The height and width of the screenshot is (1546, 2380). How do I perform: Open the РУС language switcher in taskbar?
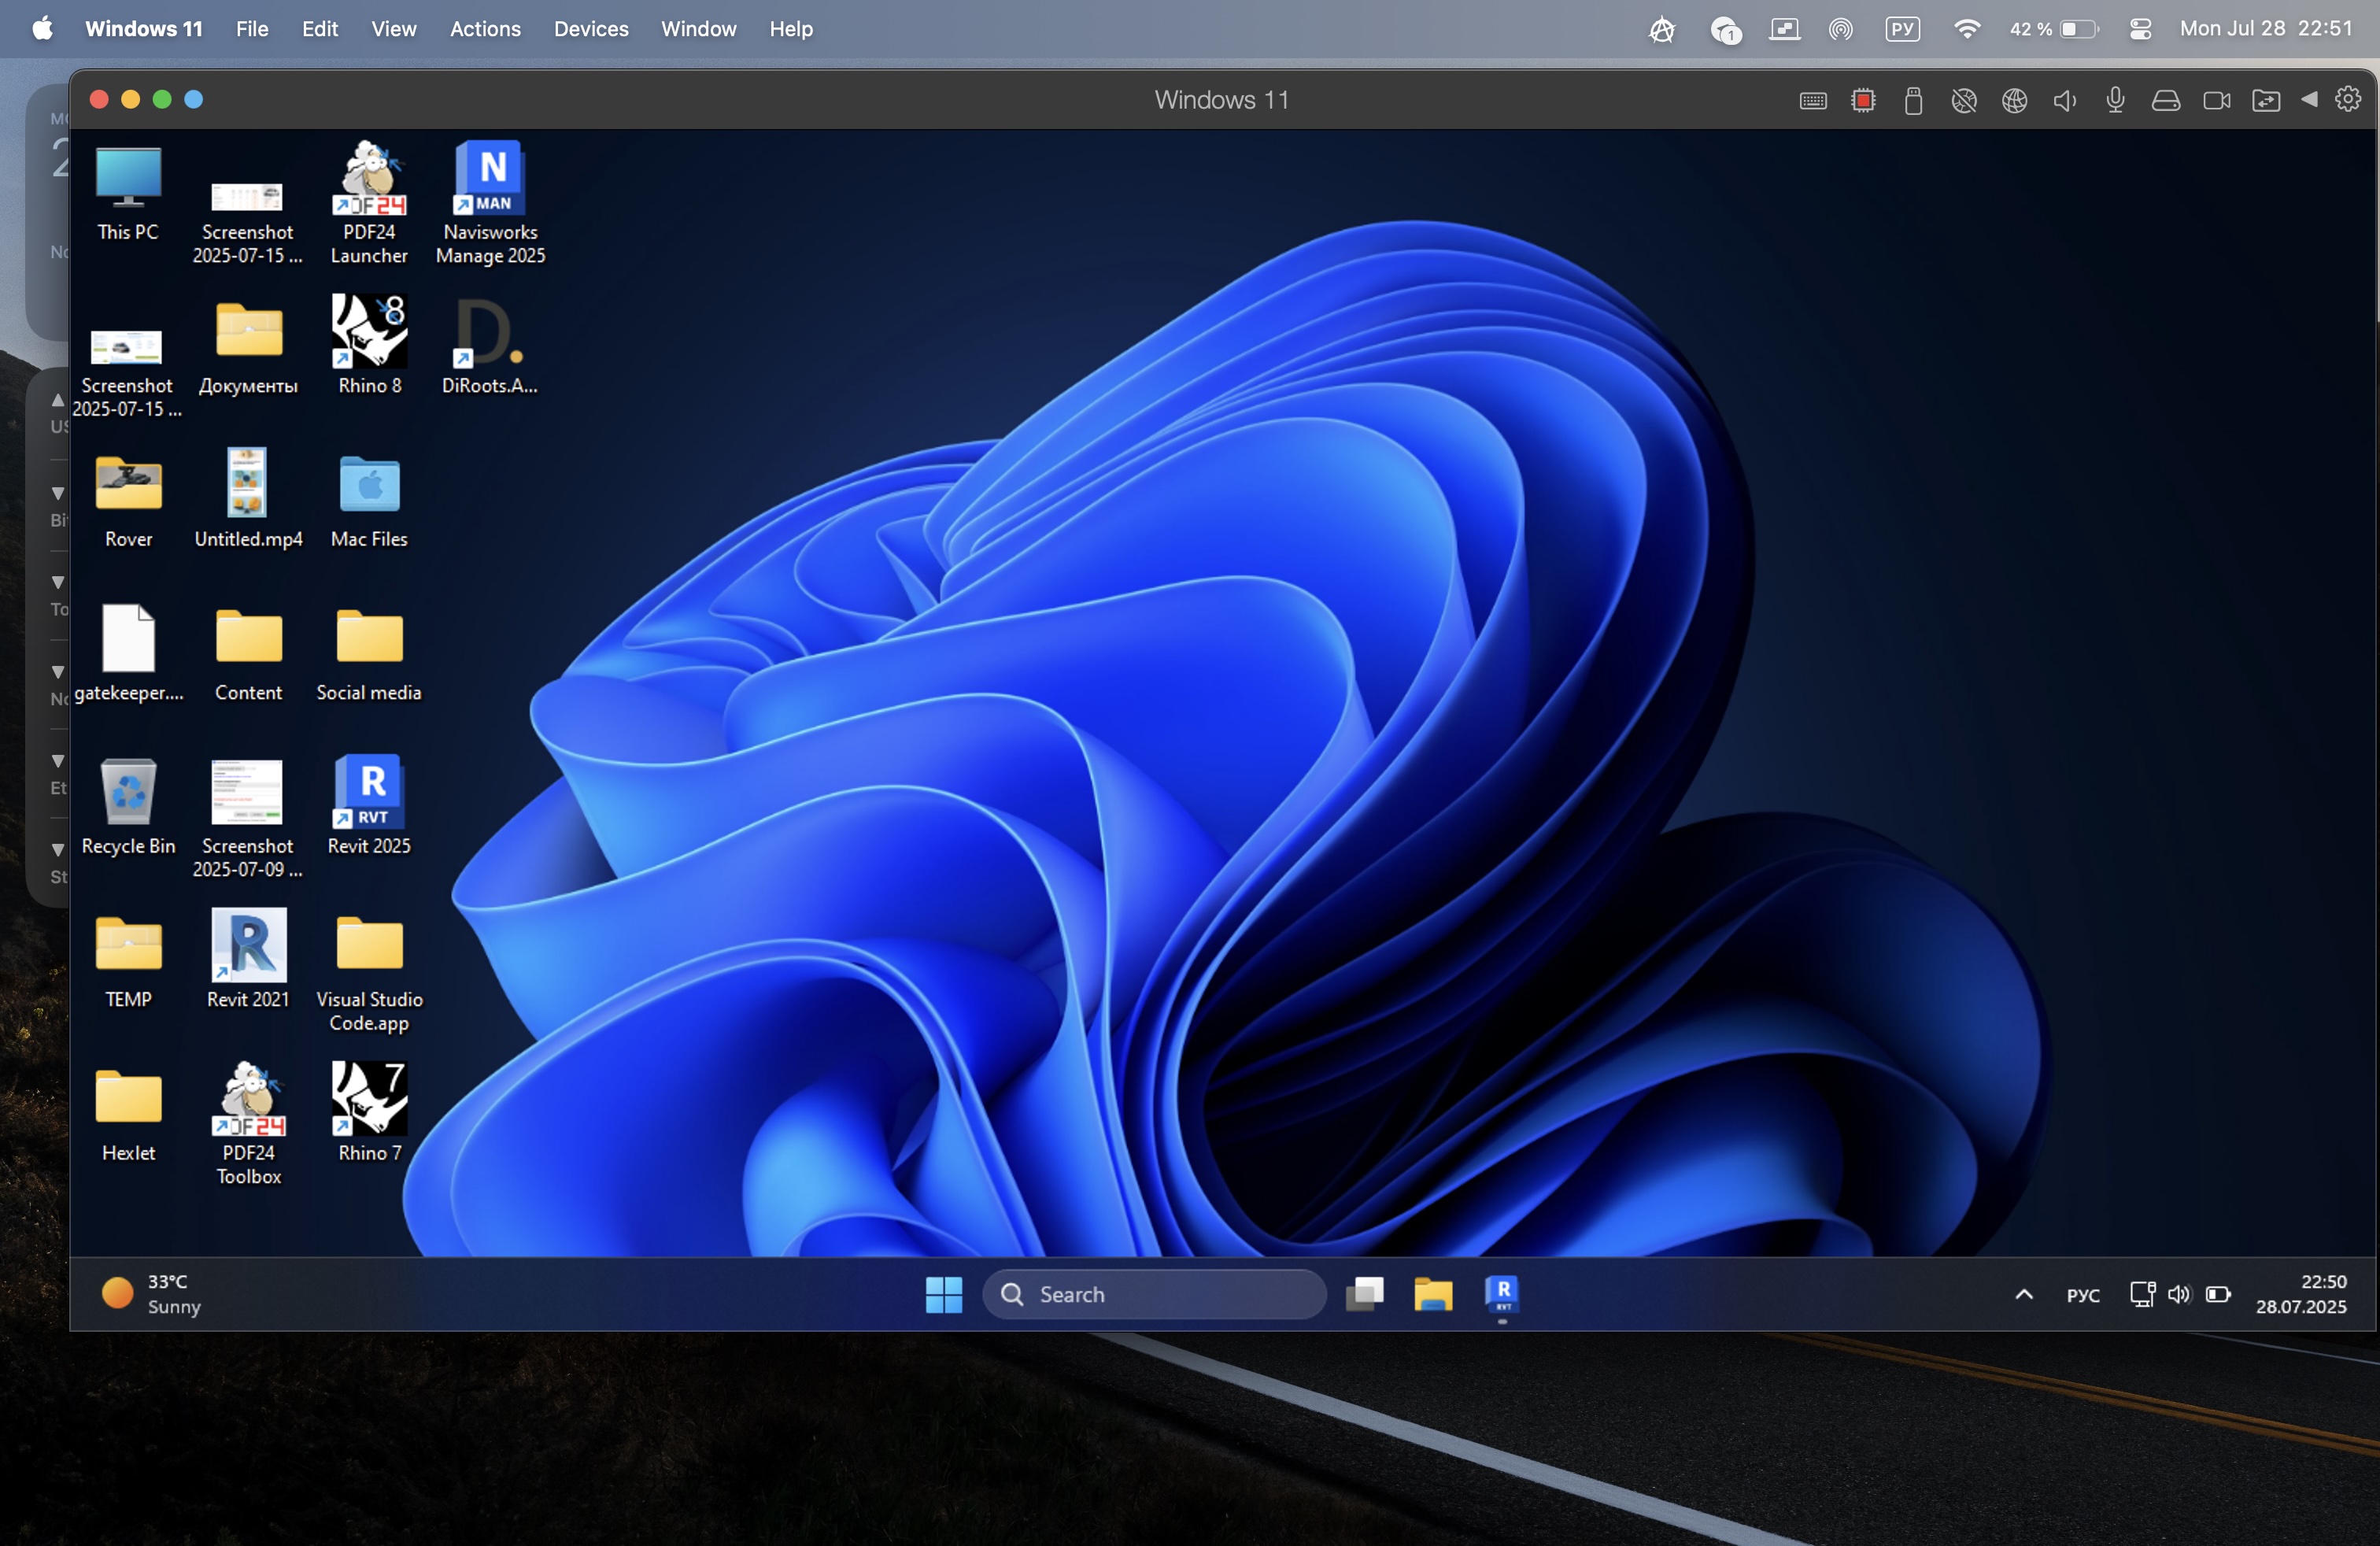pyautogui.click(x=2083, y=1295)
